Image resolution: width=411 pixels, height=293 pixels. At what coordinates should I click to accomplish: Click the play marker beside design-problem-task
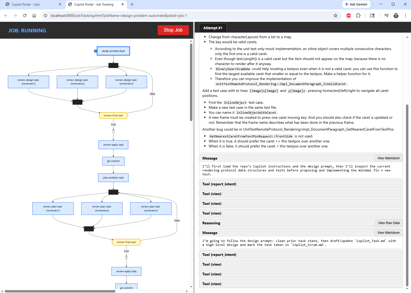click(x=96, y=51)
